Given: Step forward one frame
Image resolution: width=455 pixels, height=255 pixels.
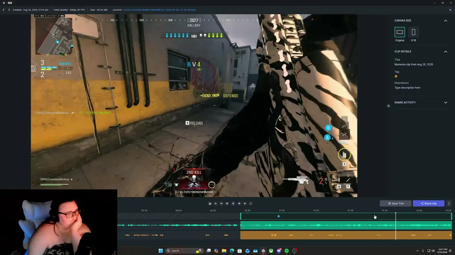Looking at the screenshot, I should (x=239, y=204).
